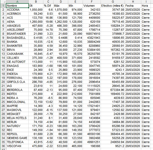Select the VISCOFAN name cell
The width and height of the screenshot is (153, 150).
coord(17,146)
